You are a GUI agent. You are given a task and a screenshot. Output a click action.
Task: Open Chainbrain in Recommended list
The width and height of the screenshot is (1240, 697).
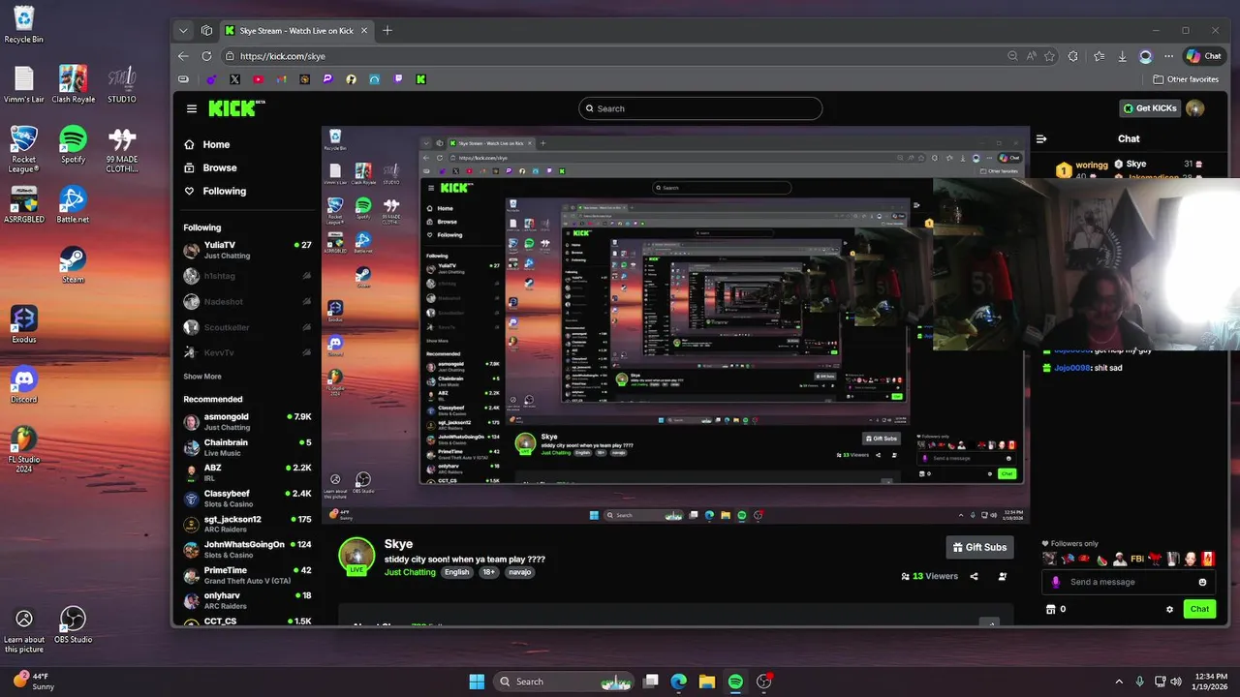pos(248,447)
